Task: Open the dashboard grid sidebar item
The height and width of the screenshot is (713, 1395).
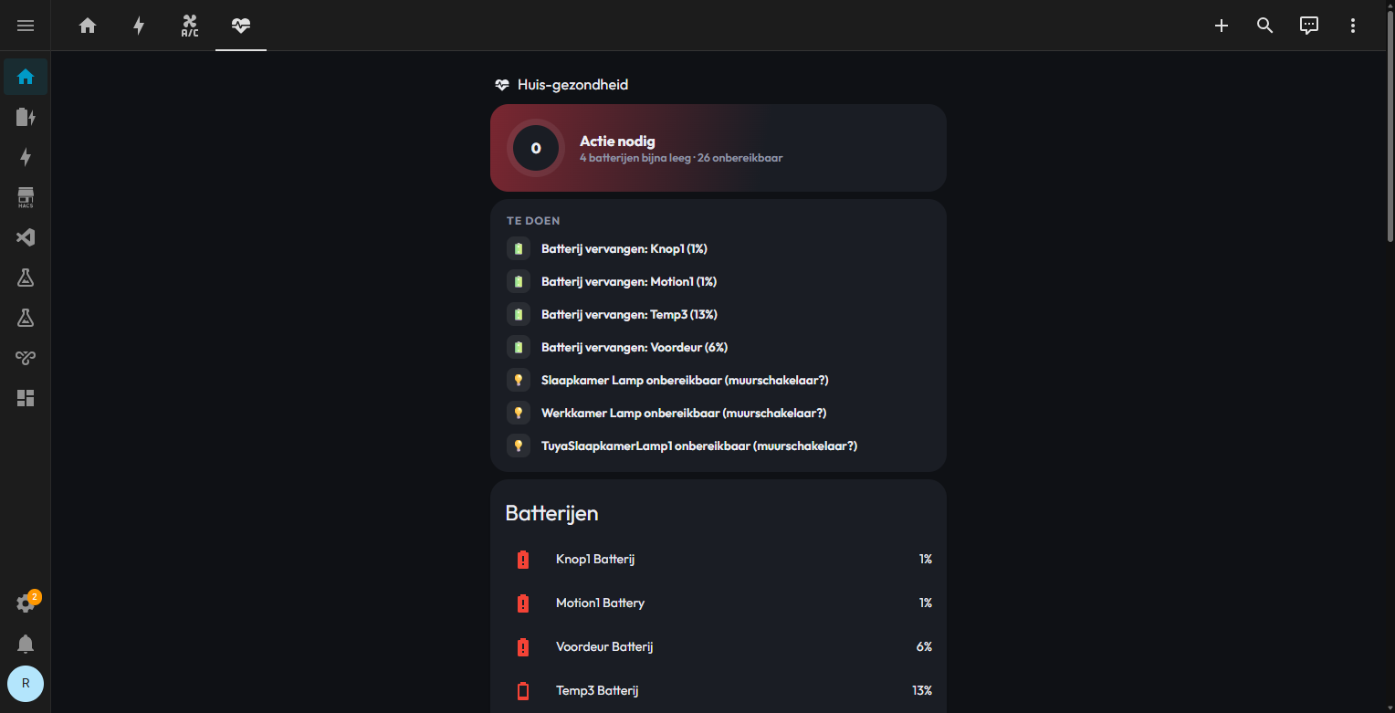Action: click(x=26, y=398)
